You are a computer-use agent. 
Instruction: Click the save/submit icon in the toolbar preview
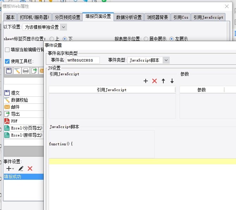9,71
